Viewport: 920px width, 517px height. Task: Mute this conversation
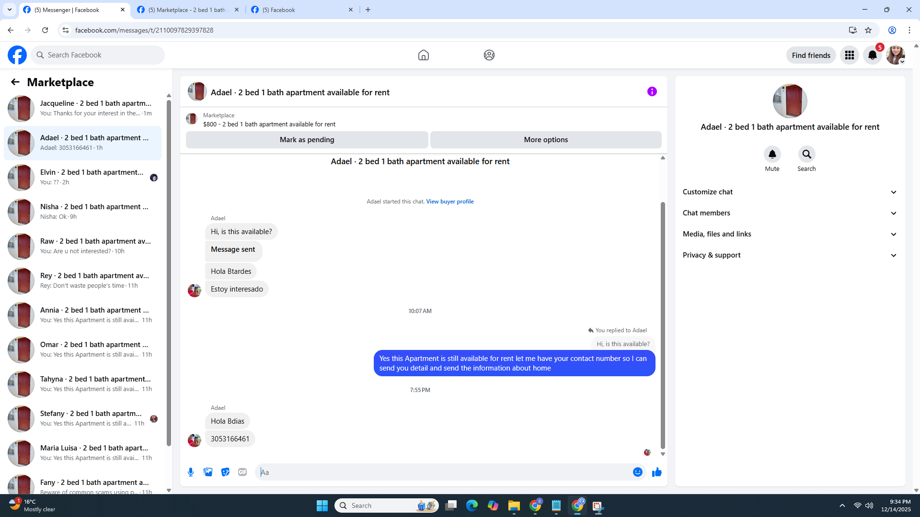pos(772,154)
